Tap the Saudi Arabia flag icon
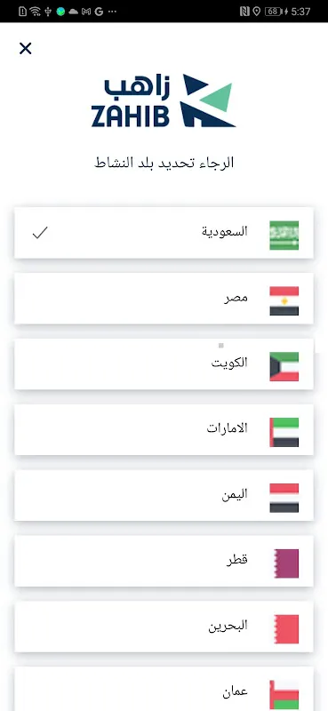The height and width of the screenshot is (711, 328). click(284, 235)
